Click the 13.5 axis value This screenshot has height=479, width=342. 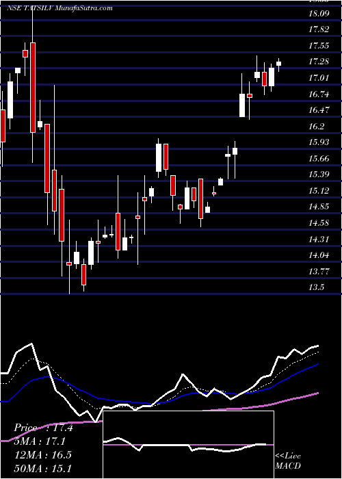317,287
